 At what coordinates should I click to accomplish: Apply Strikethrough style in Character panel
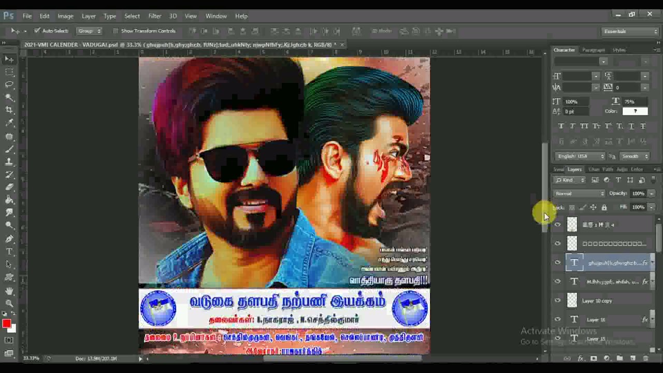click(x=643, y=126)
